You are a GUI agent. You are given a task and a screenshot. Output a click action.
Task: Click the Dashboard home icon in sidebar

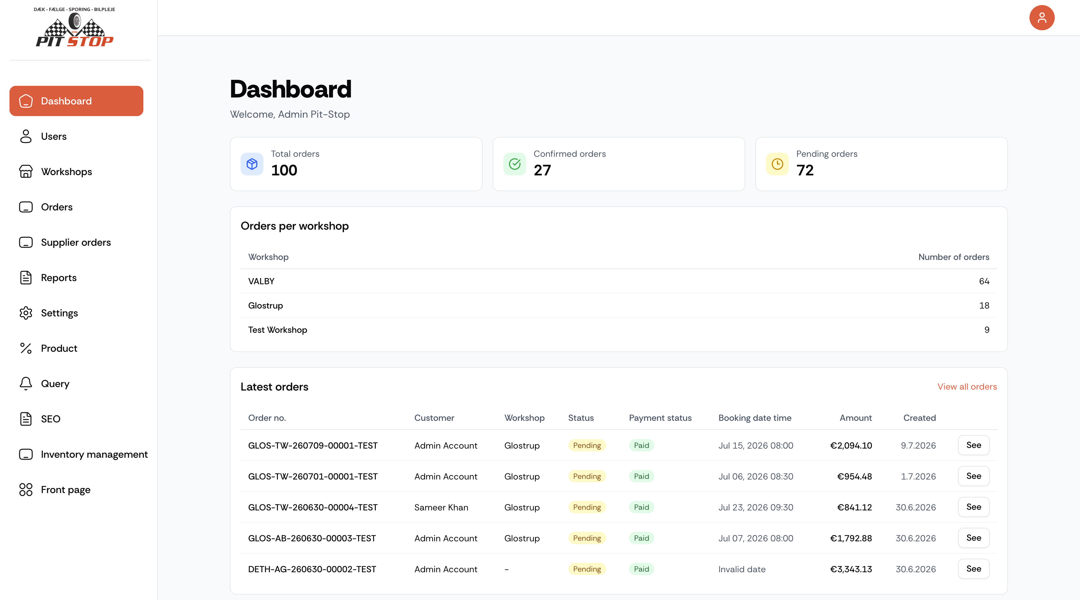pyautogui.click(x=26, y=101)
